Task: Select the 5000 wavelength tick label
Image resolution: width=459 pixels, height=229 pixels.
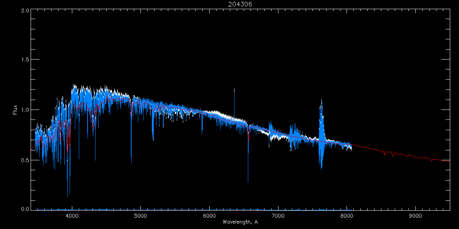Action: [x=140, y=215]
